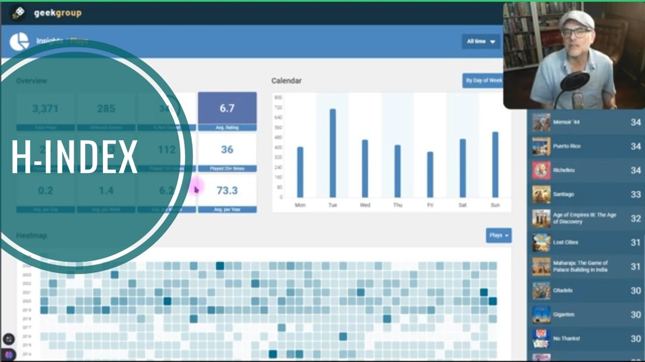Click the Giganten game title

coord(564,315)
